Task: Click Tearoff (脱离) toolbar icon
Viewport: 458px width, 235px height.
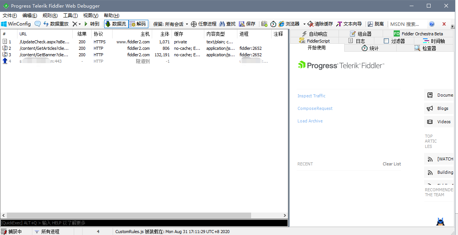Action: tap(376, 24)
